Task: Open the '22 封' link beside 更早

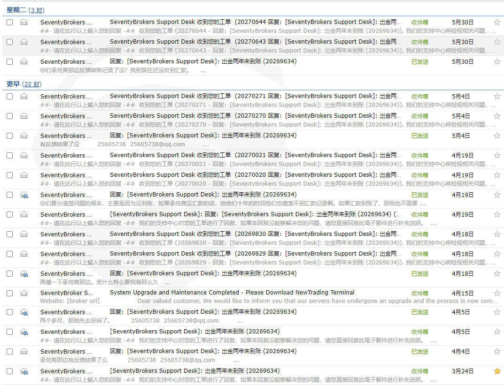Action: coord(31,84)
